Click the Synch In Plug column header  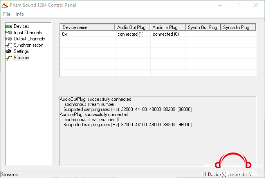coord(238,27)
